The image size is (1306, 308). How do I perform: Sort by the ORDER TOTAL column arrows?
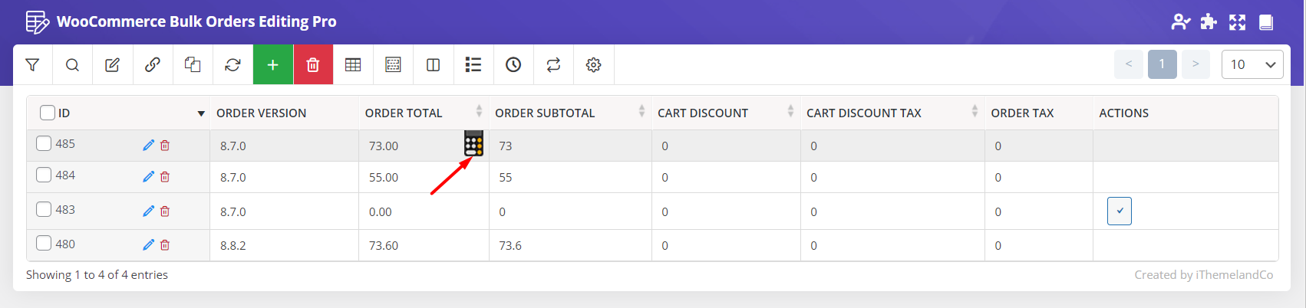[479, 112]
